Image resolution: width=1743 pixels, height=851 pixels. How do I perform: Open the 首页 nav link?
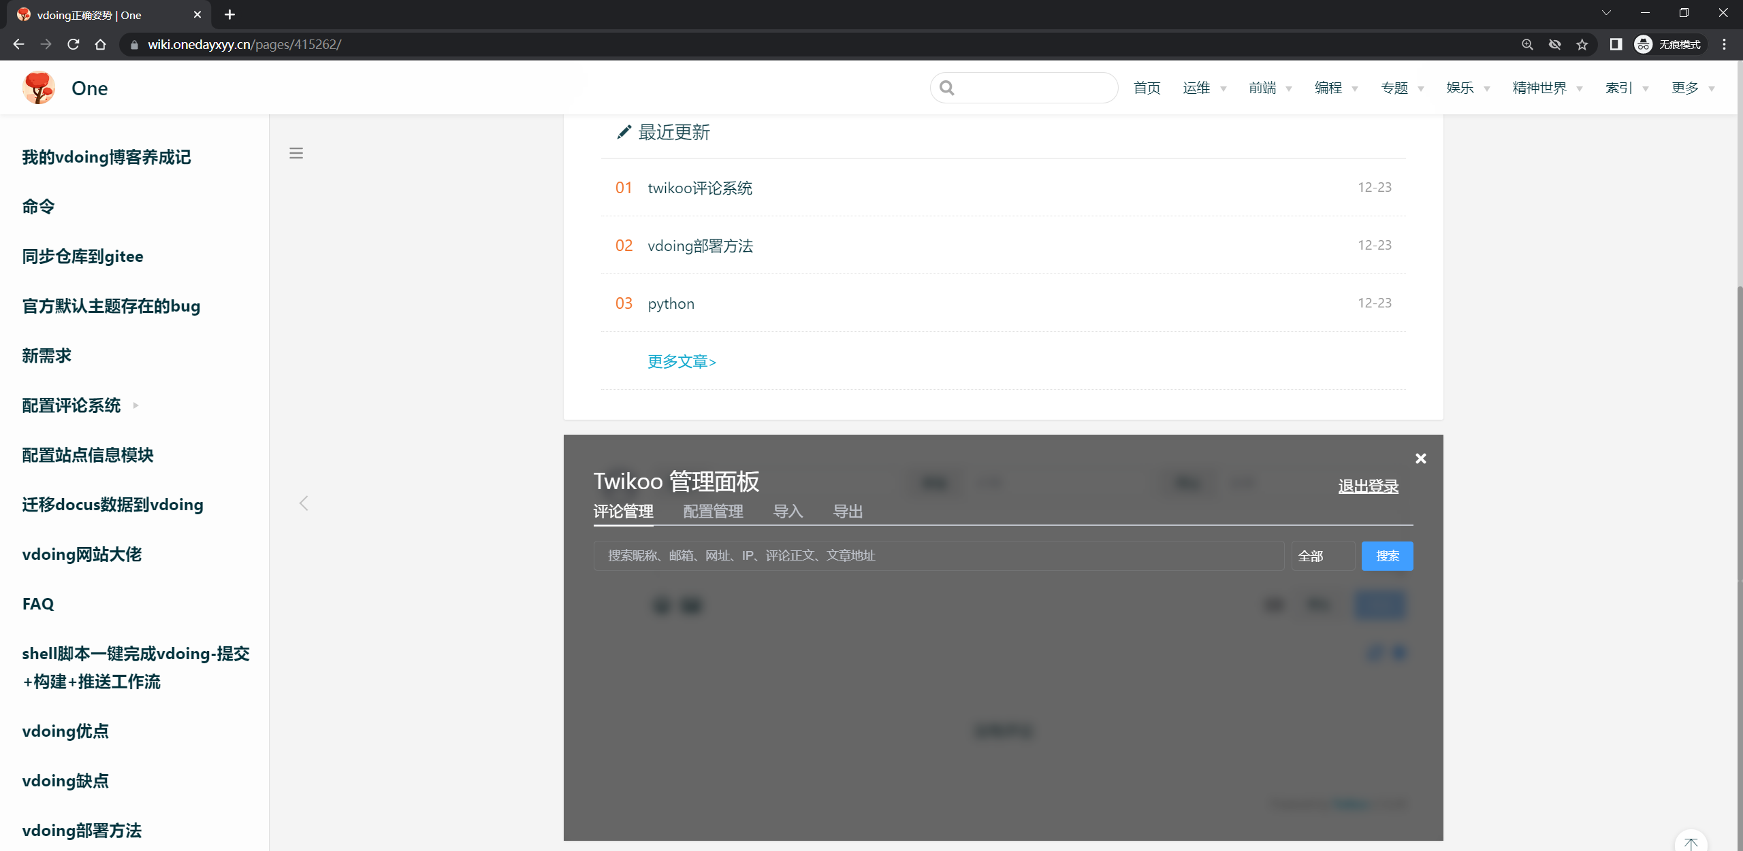coord(1147,88)
